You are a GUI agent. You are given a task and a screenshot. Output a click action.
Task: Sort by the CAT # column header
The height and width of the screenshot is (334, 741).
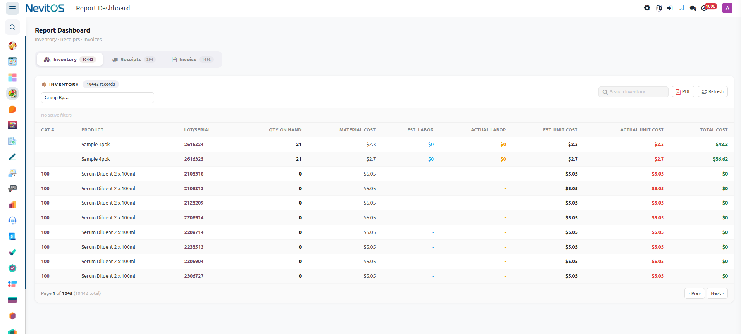click(x=48, y=130)
